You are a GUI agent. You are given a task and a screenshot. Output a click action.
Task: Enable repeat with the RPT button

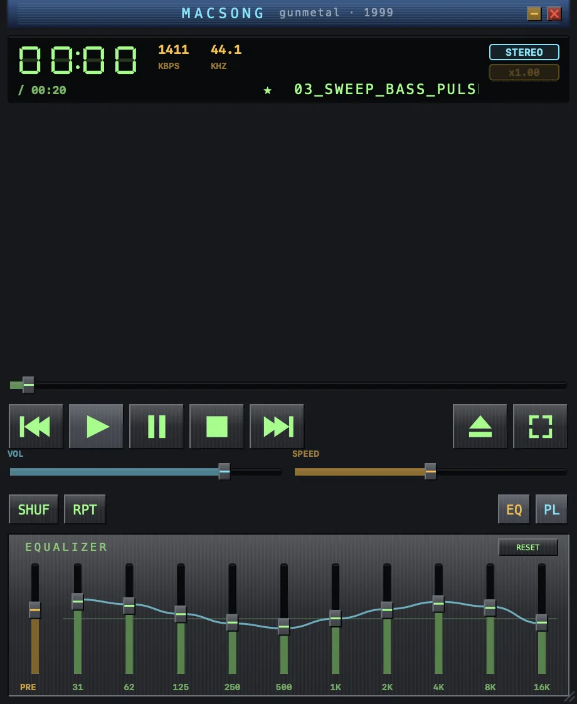(85, 509)
